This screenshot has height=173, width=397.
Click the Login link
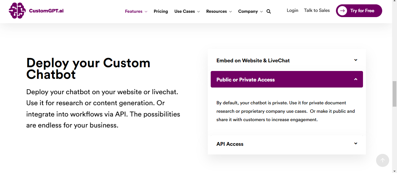point(292,10)
